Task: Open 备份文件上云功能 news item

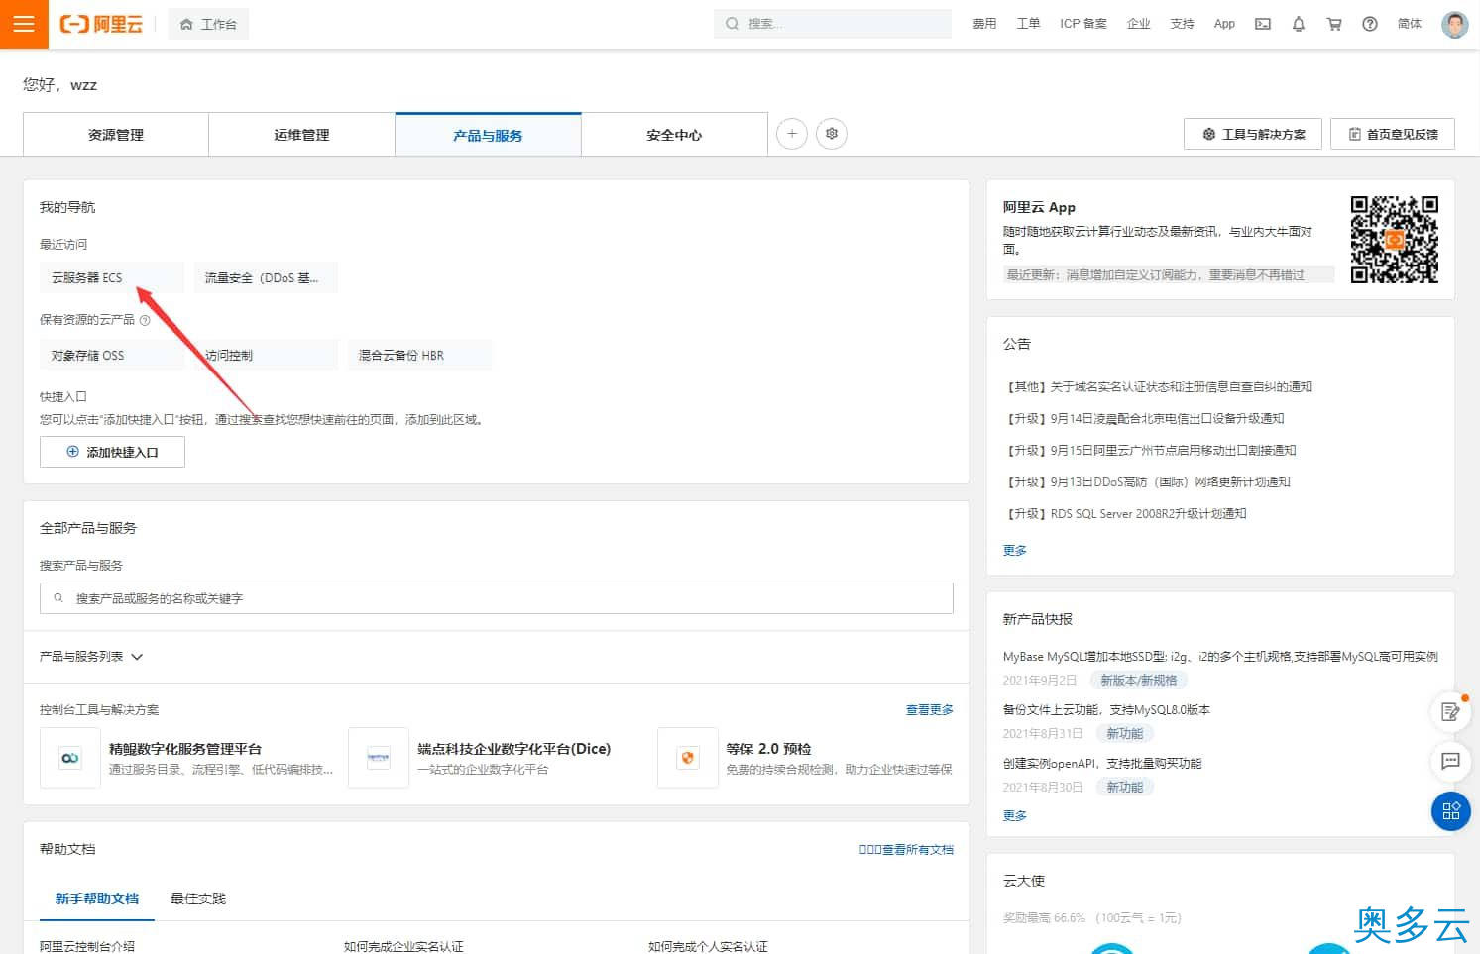Action: point(1106,710)
